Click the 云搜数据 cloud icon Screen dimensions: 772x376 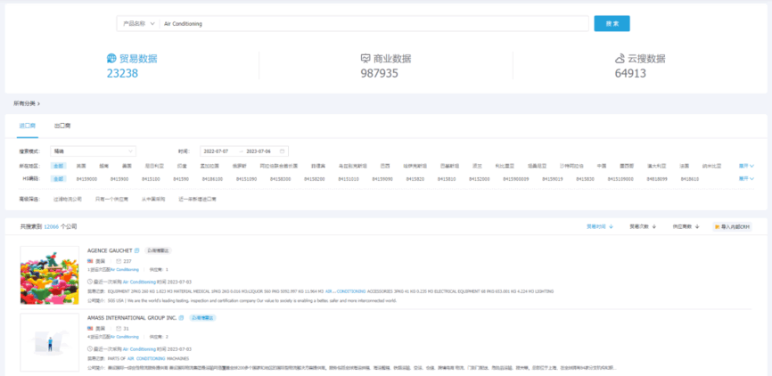(x=620, y=59)
